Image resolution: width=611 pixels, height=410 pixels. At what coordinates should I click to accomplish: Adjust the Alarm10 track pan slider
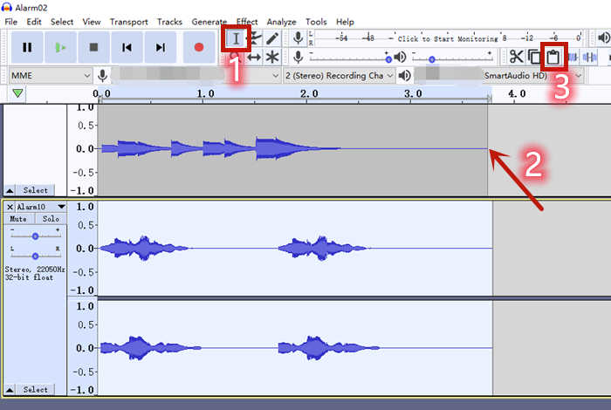[35, 256]
